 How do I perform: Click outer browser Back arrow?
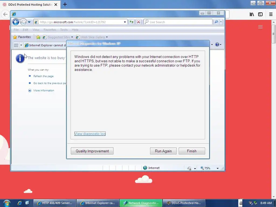5,14
